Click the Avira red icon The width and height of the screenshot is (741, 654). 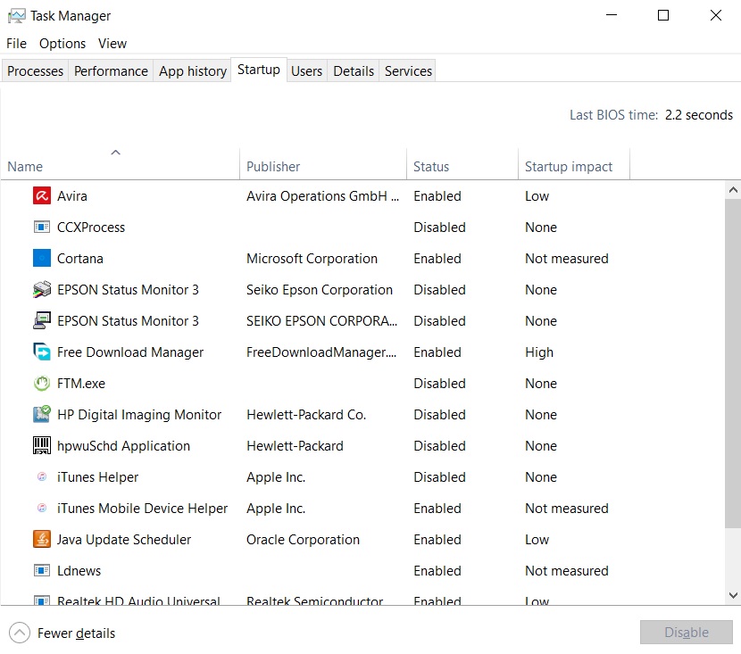pyautogui.click(x=42, y=195)
